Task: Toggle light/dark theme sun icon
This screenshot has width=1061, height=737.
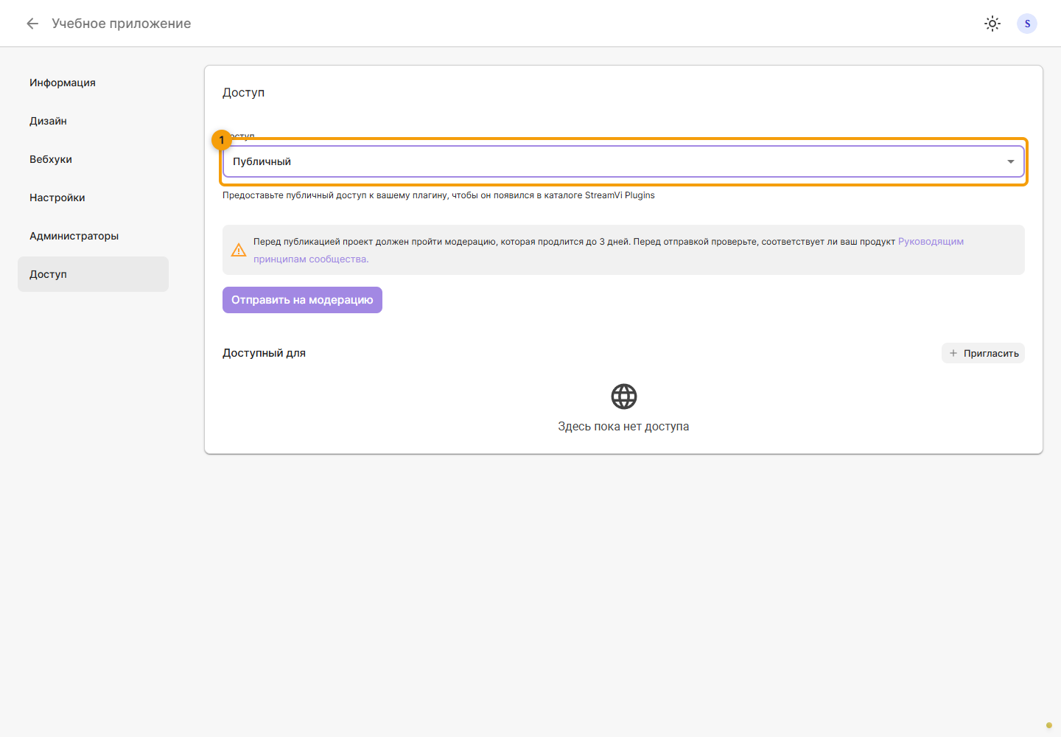Action: pos(992,24)
